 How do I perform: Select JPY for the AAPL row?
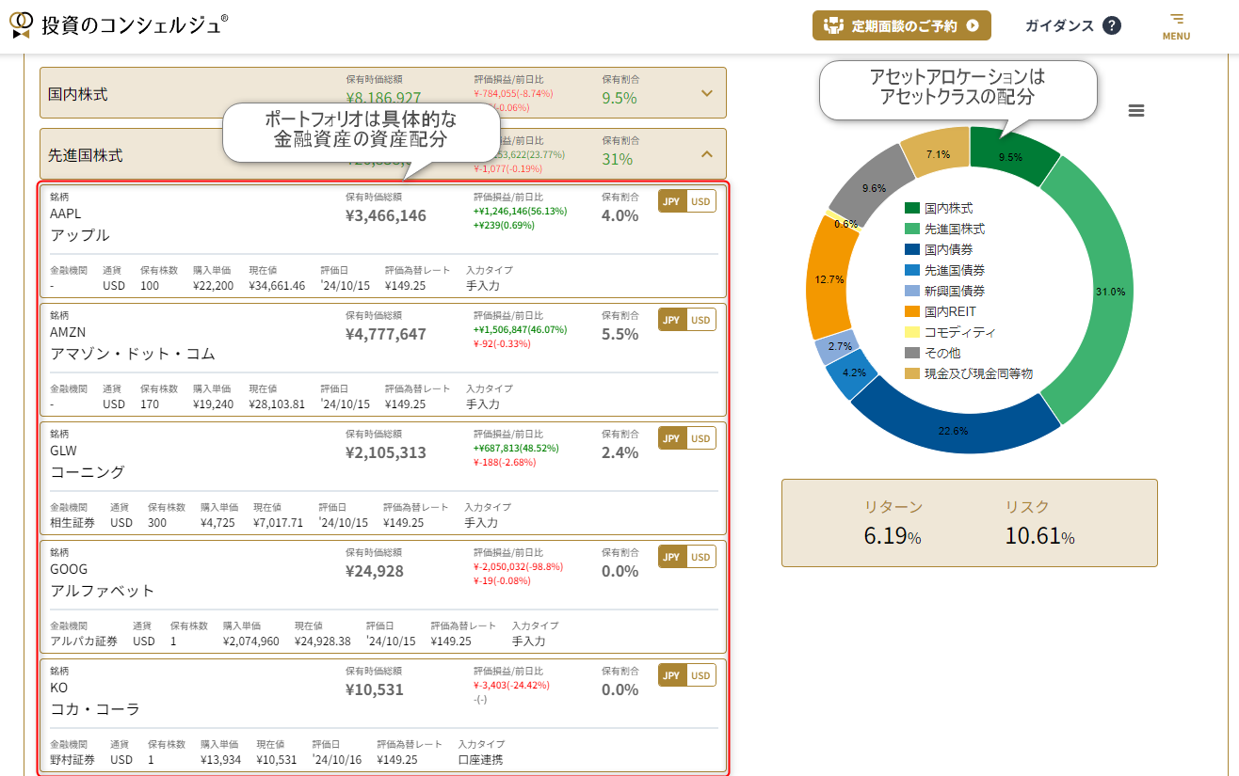point(671,201)
